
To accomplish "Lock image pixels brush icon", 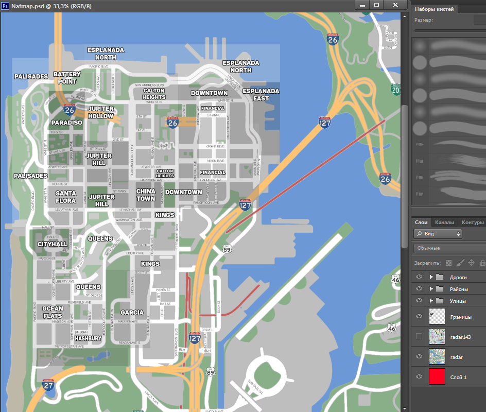I will 460,263.
